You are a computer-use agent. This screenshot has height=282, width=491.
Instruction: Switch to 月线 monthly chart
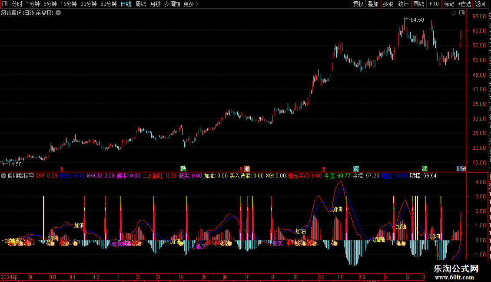click(155, 4)
